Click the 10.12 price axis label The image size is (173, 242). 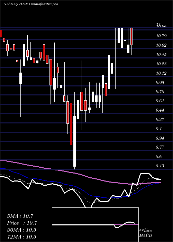tap(161, 73)
